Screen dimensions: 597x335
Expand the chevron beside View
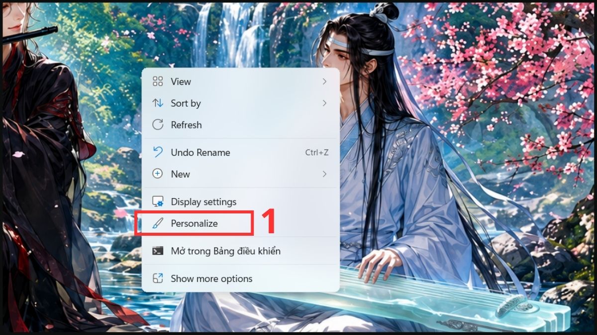324,81
